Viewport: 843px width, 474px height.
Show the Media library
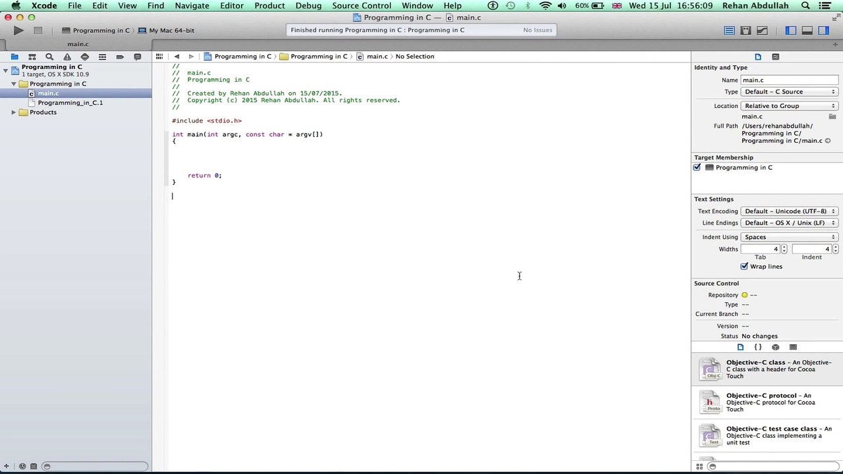point(793,347)
